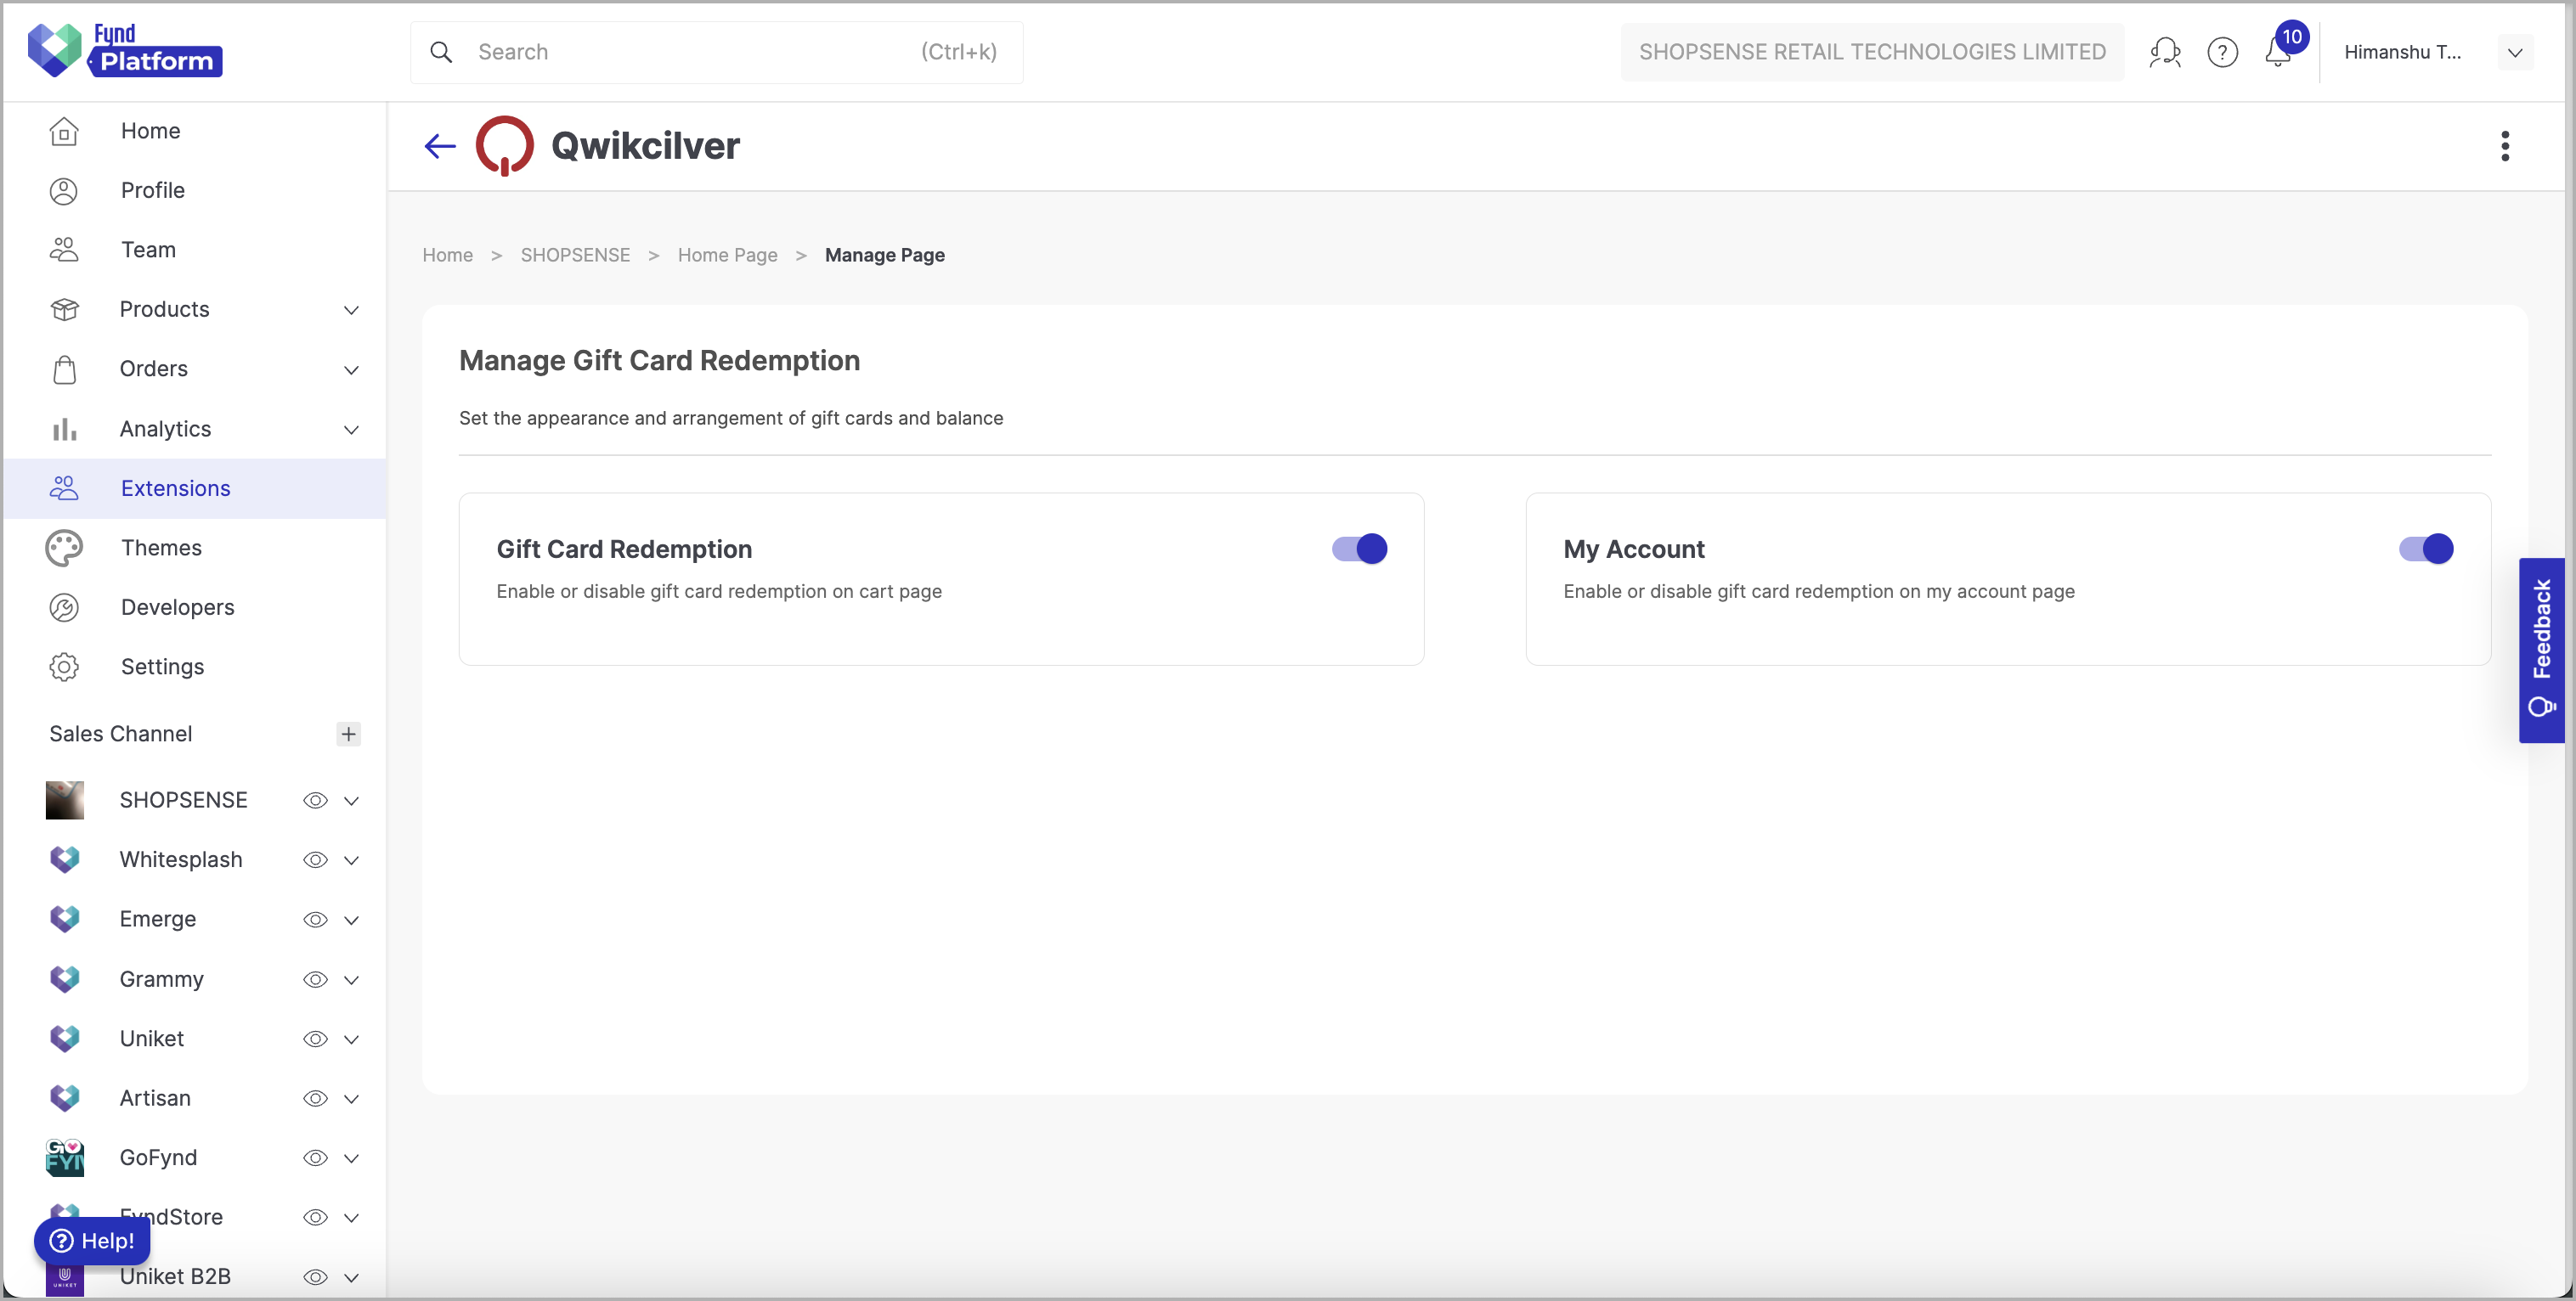
Task: Expand the Emerge channel chevron
Action: [x=351, y=920]
